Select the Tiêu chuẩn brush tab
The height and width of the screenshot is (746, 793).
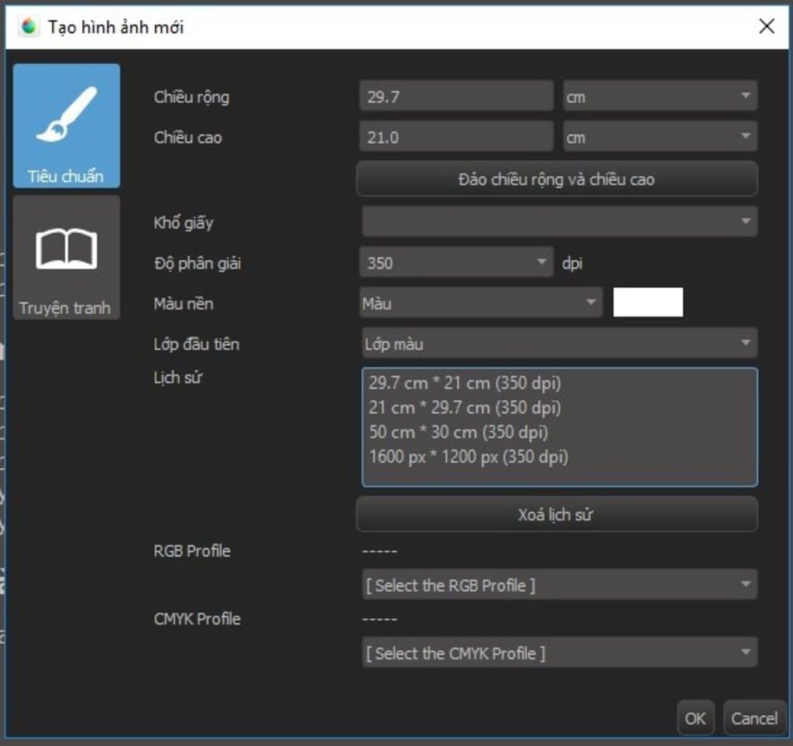point(67,126)
